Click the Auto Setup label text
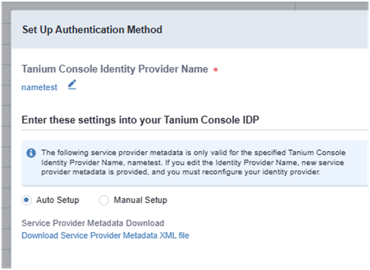The height and width of the screenshot is (270, 370). click(x=57, y=200)
